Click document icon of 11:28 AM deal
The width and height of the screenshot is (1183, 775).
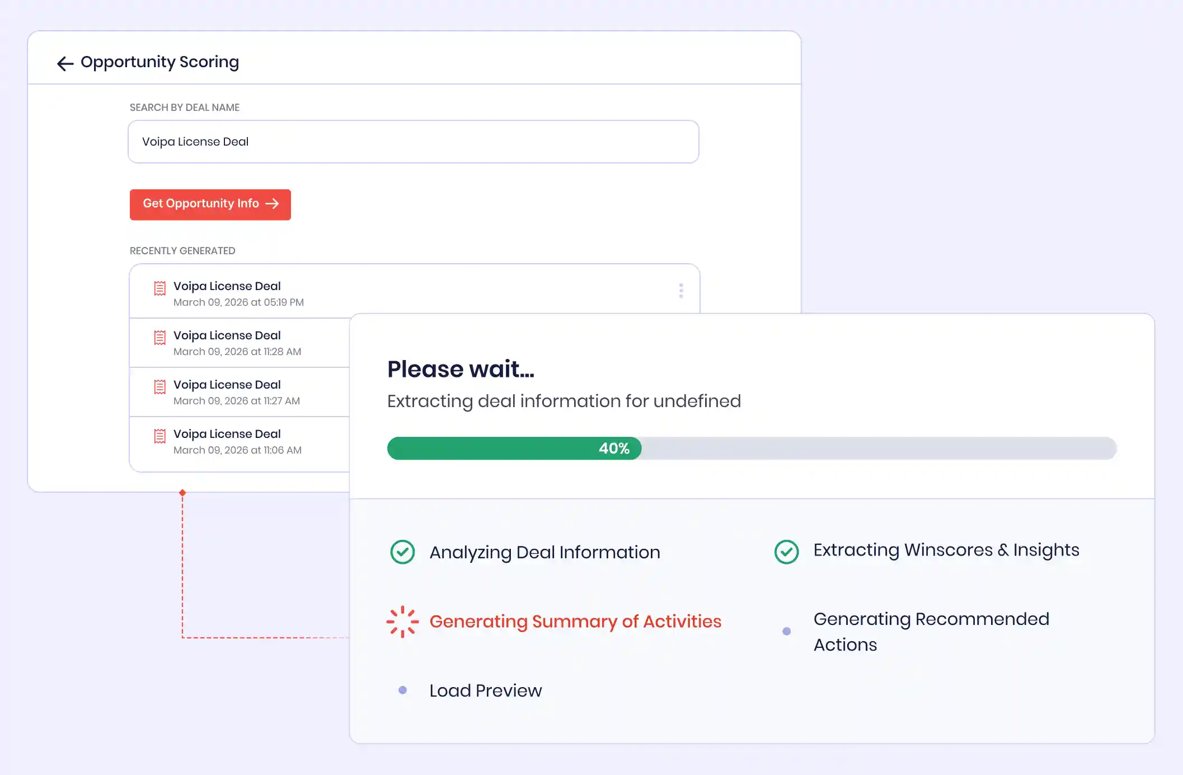[x=160, y=338]
